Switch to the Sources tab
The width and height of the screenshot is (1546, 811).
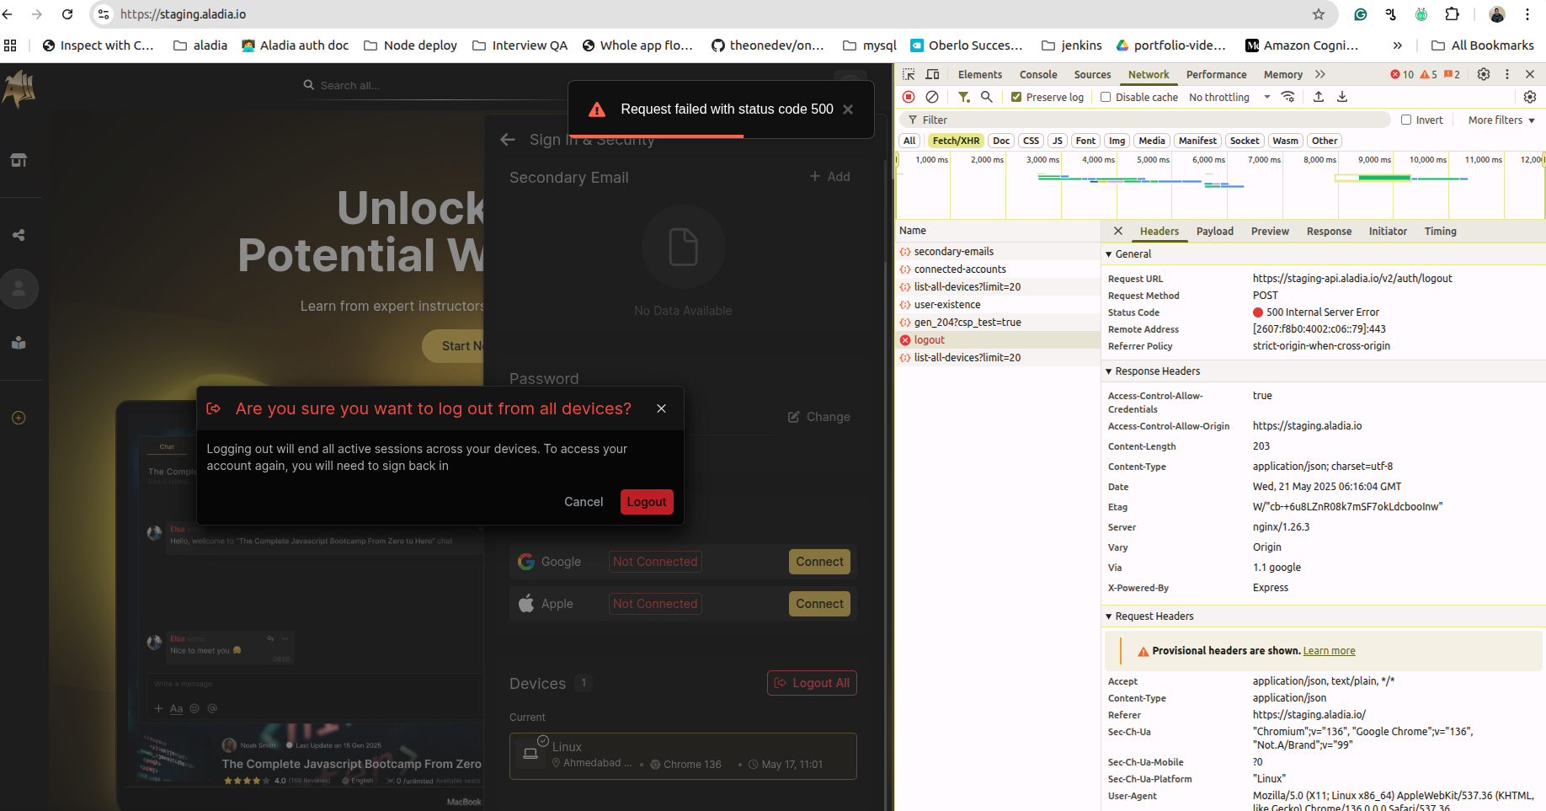click(1092, 74)
